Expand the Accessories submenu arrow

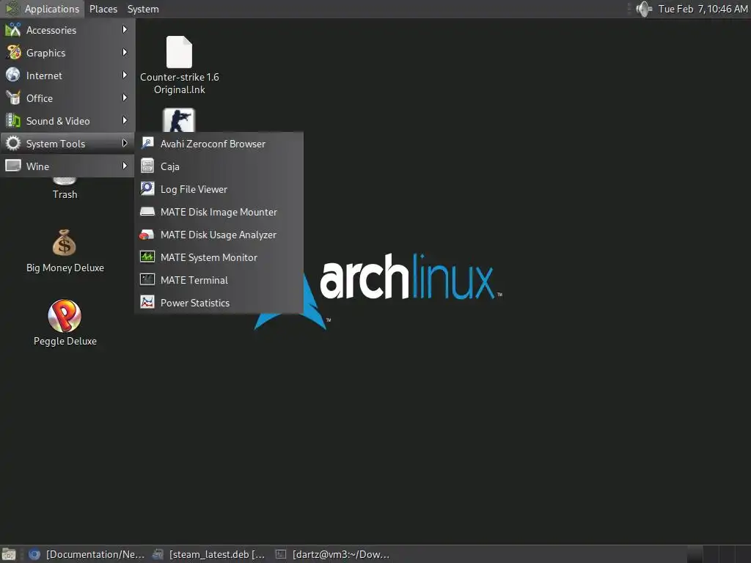(125, 29)
